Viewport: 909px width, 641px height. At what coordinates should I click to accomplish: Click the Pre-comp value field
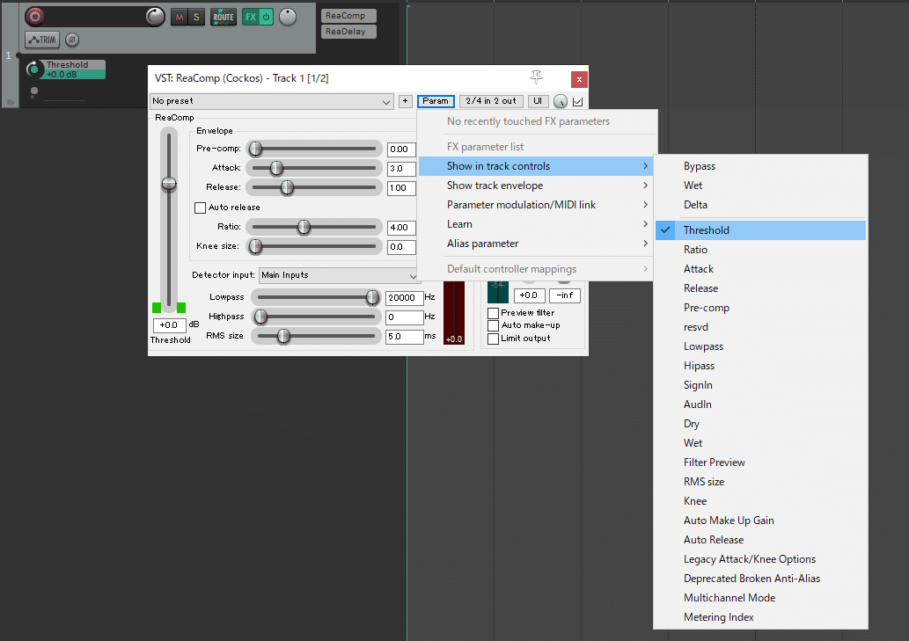pyautogui.click(x=401, y=149)
